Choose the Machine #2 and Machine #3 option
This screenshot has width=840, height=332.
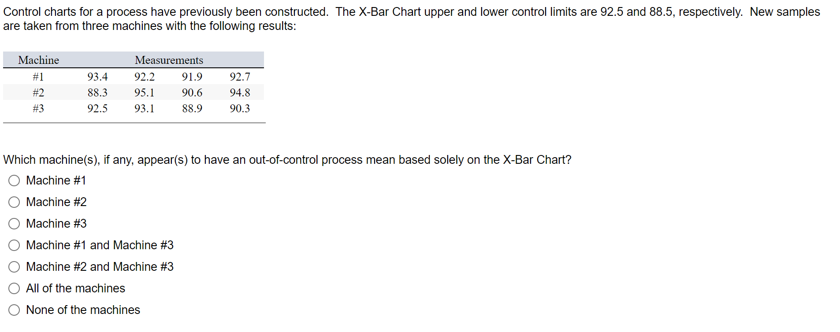click(x=14, y=267)
